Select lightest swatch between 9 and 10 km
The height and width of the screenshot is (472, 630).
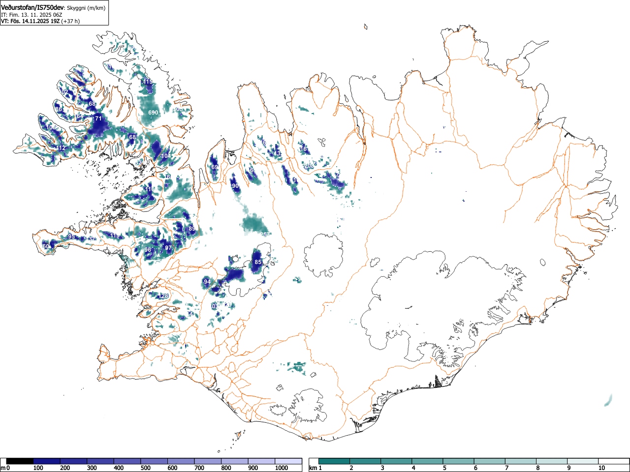pos(582,461)
